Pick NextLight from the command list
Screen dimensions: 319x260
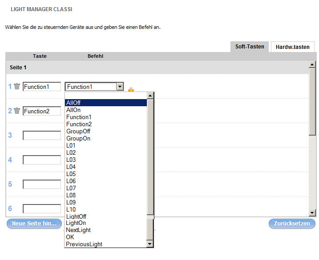105,230
